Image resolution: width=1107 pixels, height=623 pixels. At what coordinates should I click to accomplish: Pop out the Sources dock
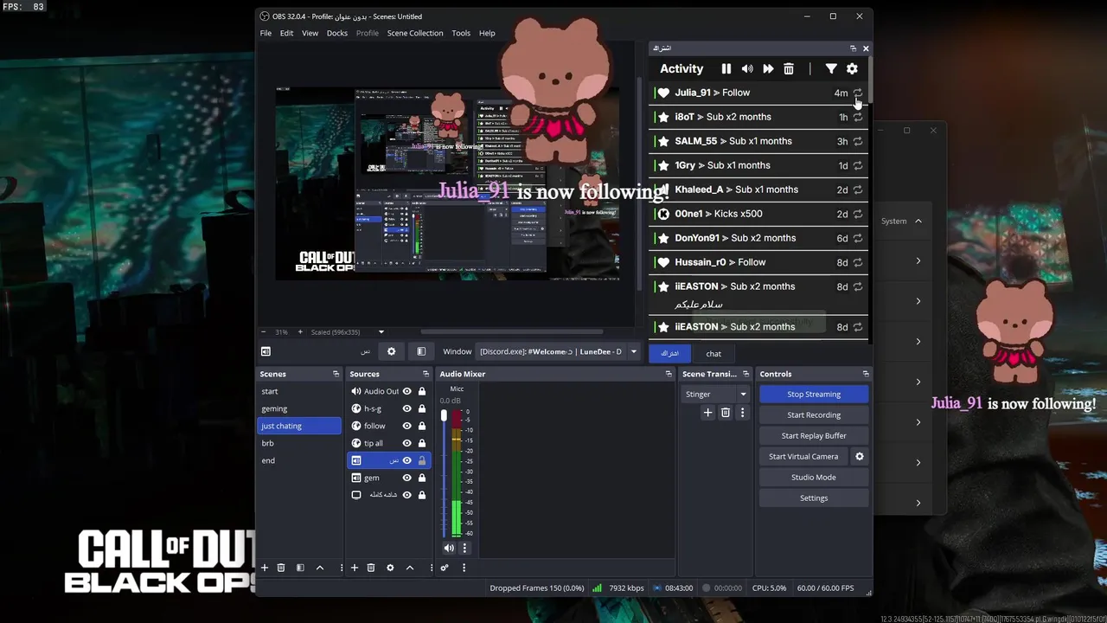pos(426,374)
